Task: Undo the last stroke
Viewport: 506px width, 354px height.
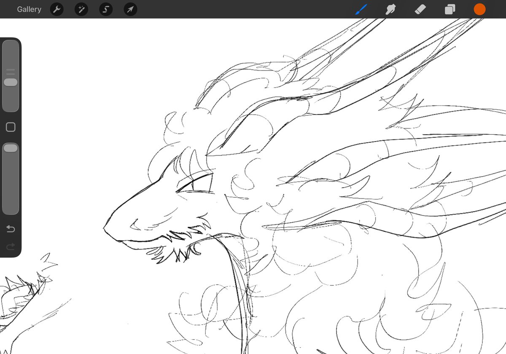Action: click(x=11, y=229)
